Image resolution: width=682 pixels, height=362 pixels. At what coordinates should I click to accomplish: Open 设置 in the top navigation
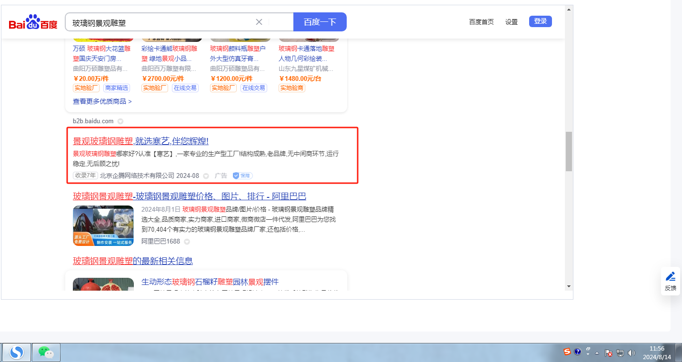(x=511, y=22)
